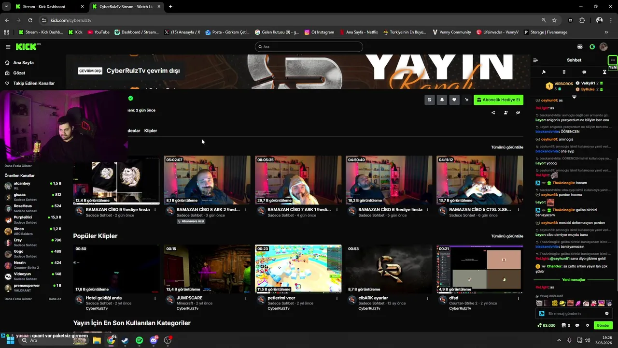Screen dimensions: 618x348
Task: Open the Kick hamburger sidebar menu
Action: pos(8,47)
